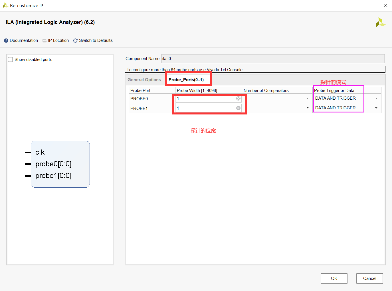Toggle the Show disabled ports checkbox
The height and width of the screenshot is (291, 392).
10,60
